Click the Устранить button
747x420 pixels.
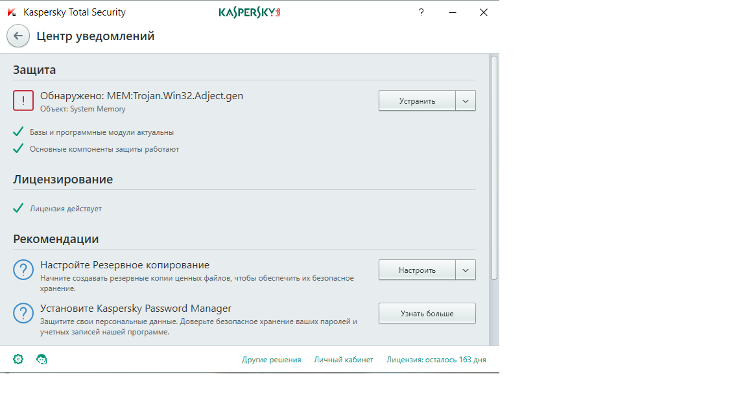418,100
